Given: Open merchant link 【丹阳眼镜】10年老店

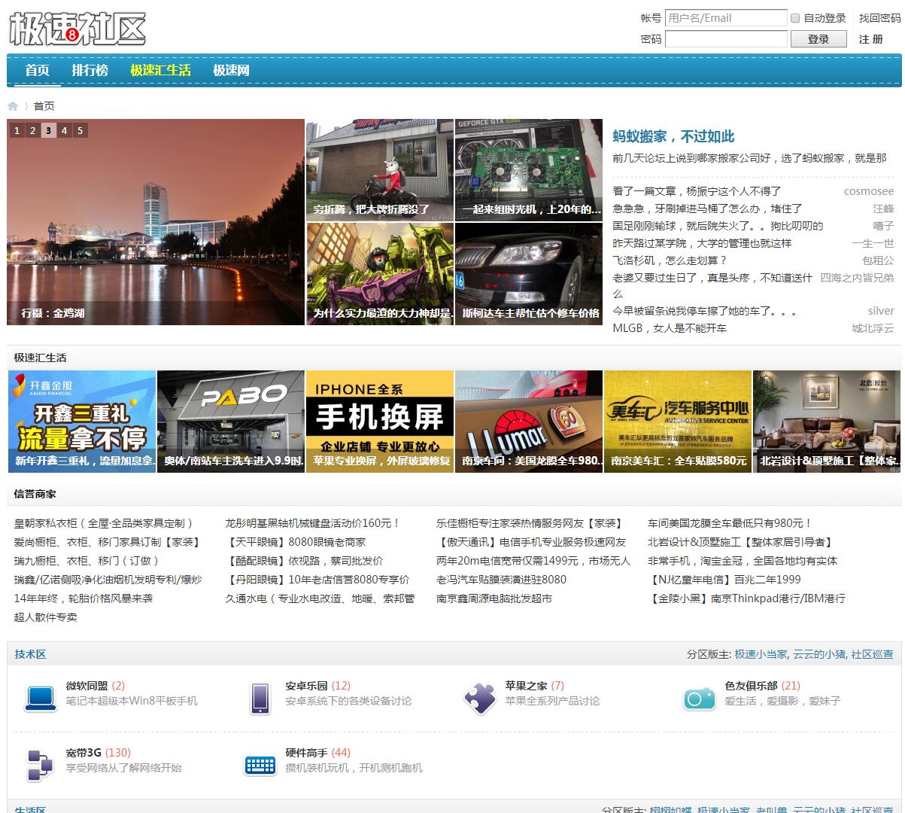Looking at the screenshot, I should tap(317, 580).
